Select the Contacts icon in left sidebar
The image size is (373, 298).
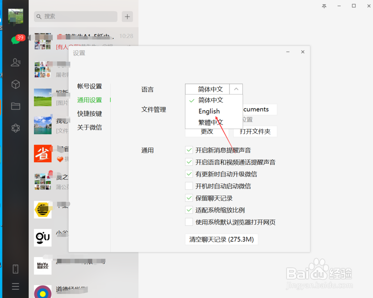(x=16, y=63)
